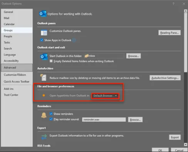Select Calendar in the sidebar
Image resolution: width=188 pixels, height=152 pixels.
click(17, 24)
